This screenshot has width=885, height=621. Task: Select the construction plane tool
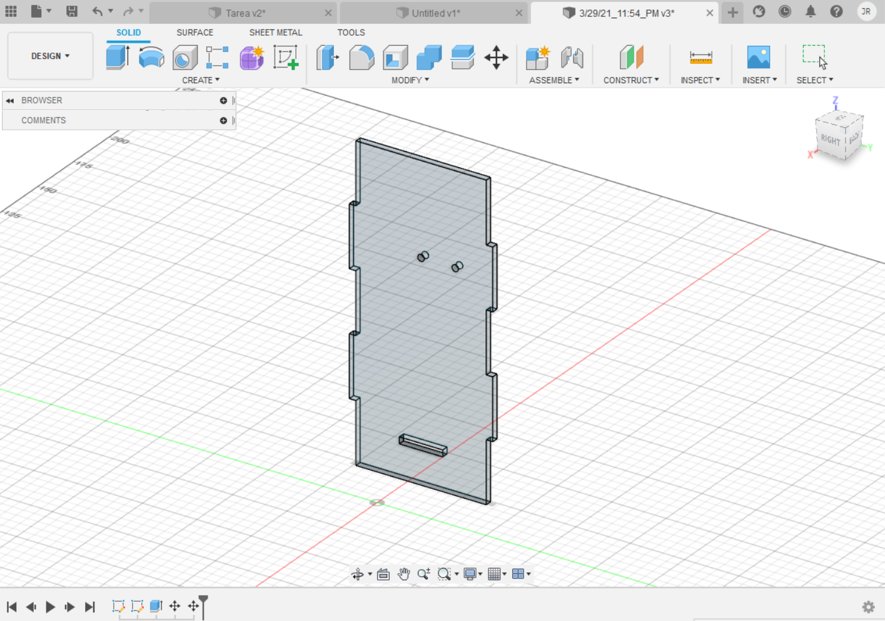click(x=632, y=57)
